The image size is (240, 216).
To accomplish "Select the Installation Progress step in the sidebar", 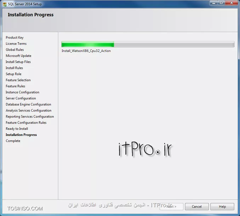I will pyautogui.click(x=21, y=135).
